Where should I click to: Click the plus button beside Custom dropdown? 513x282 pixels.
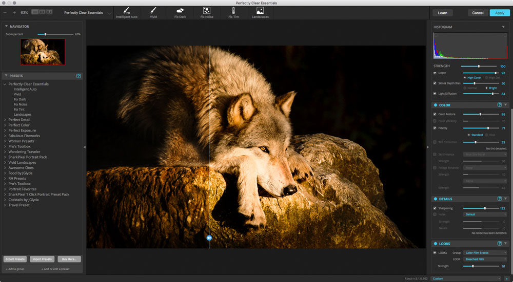tap(507, 279)
